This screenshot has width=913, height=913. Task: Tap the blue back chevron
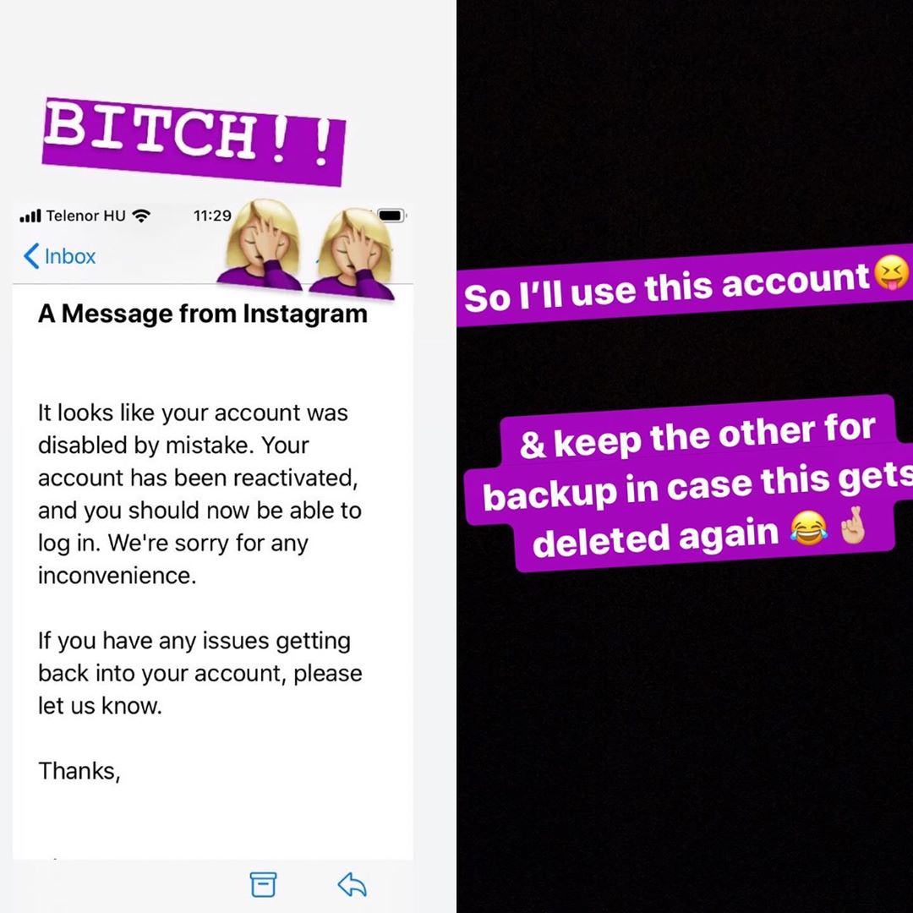(x=31, y=256)
